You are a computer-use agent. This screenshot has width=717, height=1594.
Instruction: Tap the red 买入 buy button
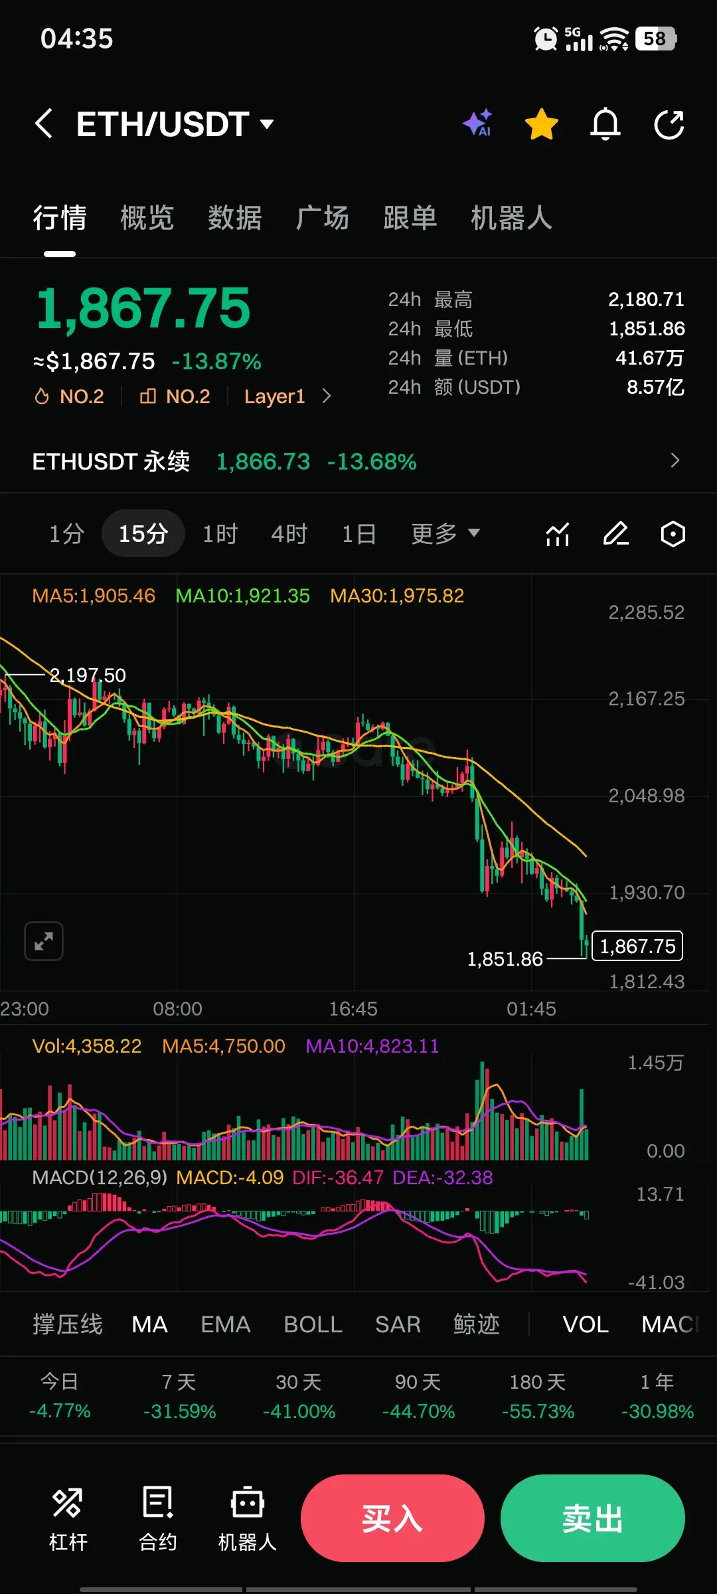pos(392,1519)
